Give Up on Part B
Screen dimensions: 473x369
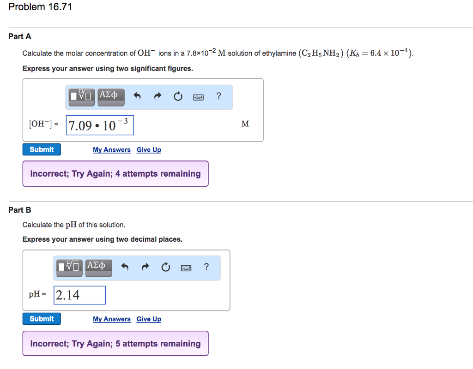149,319
